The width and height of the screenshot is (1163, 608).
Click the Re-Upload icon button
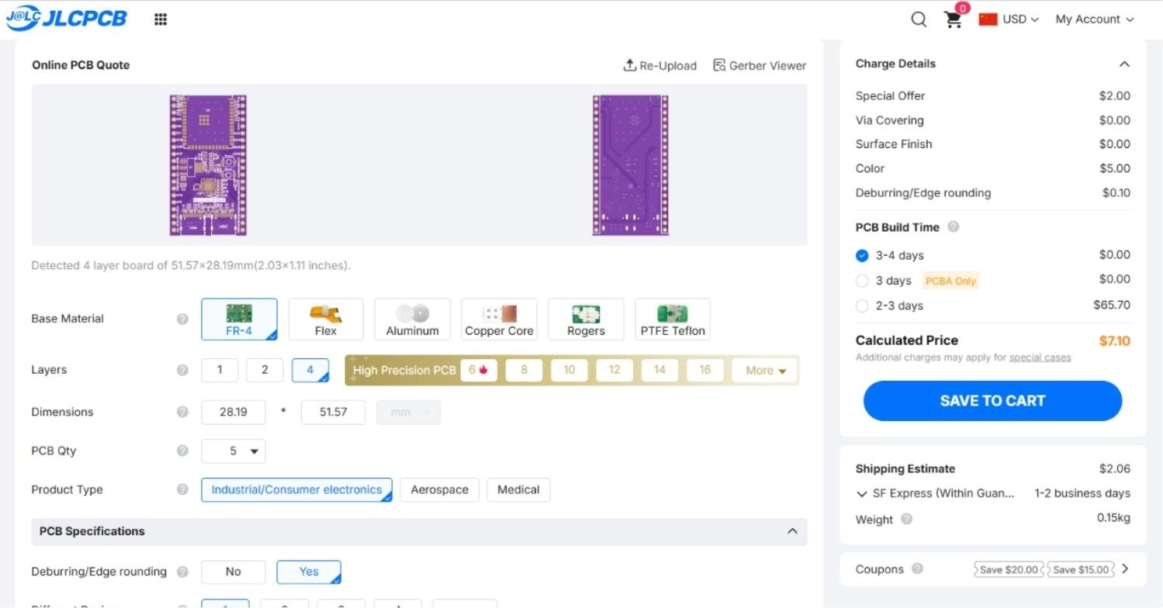coord(659,66)
